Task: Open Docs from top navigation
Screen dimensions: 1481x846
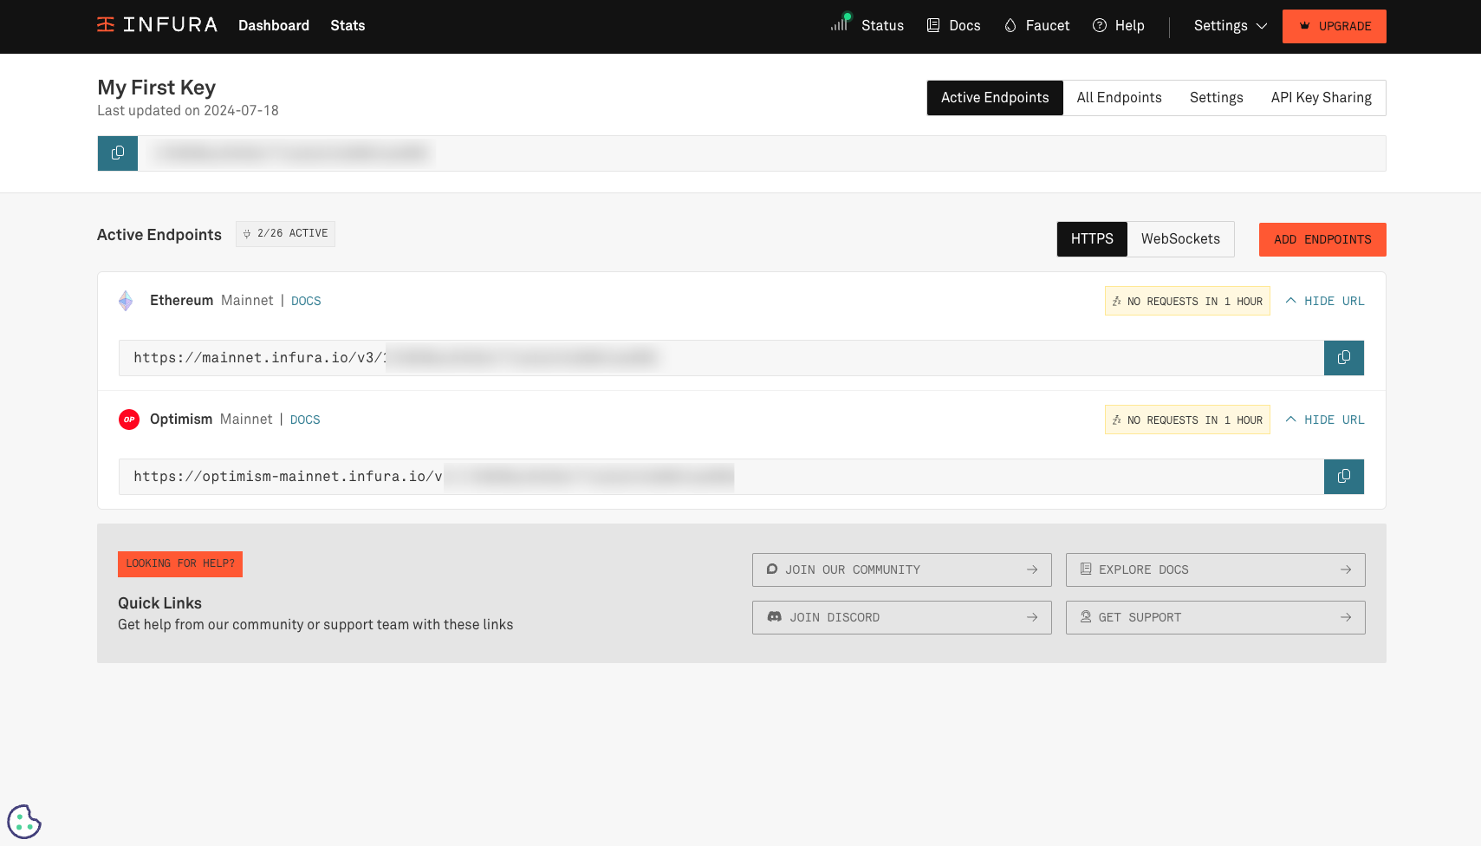Action: pyautogui.click(x=954, y=25)
